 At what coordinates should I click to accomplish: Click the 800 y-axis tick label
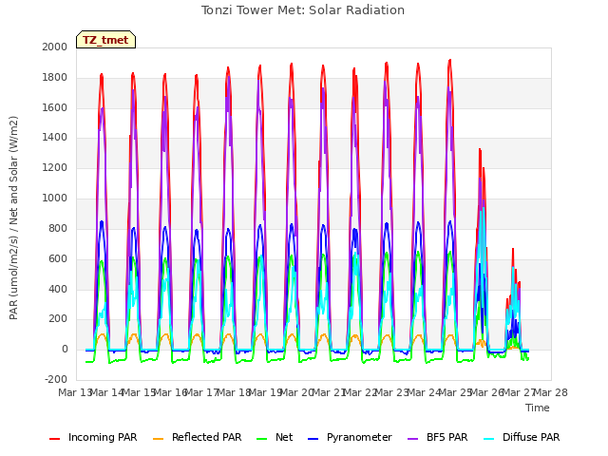[x=58, y=228]
